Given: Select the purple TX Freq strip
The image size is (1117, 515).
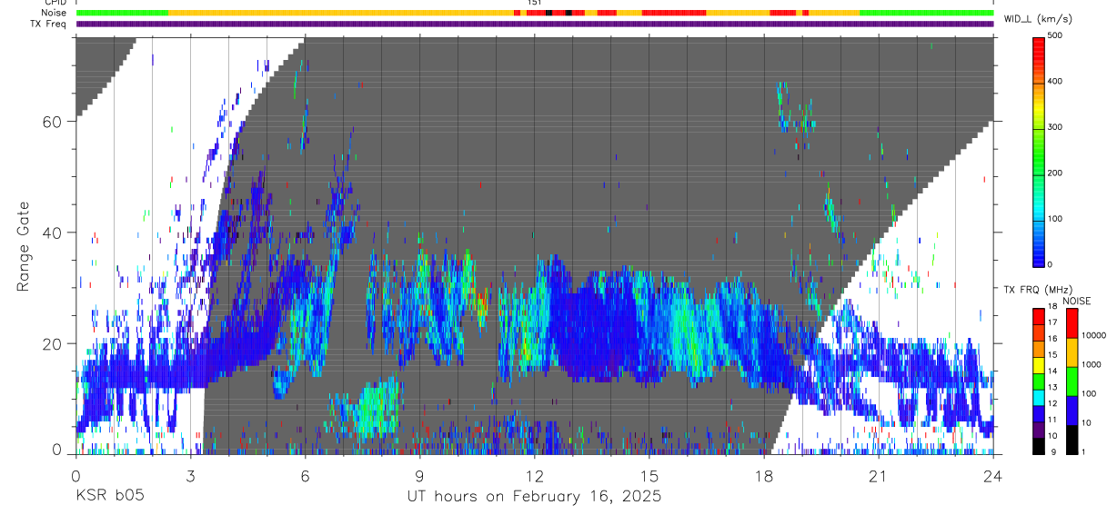Looking at the screenshot, I should point(535,24).
